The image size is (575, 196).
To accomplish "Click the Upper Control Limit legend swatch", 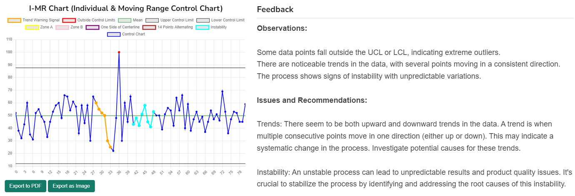I will (152, 20).
